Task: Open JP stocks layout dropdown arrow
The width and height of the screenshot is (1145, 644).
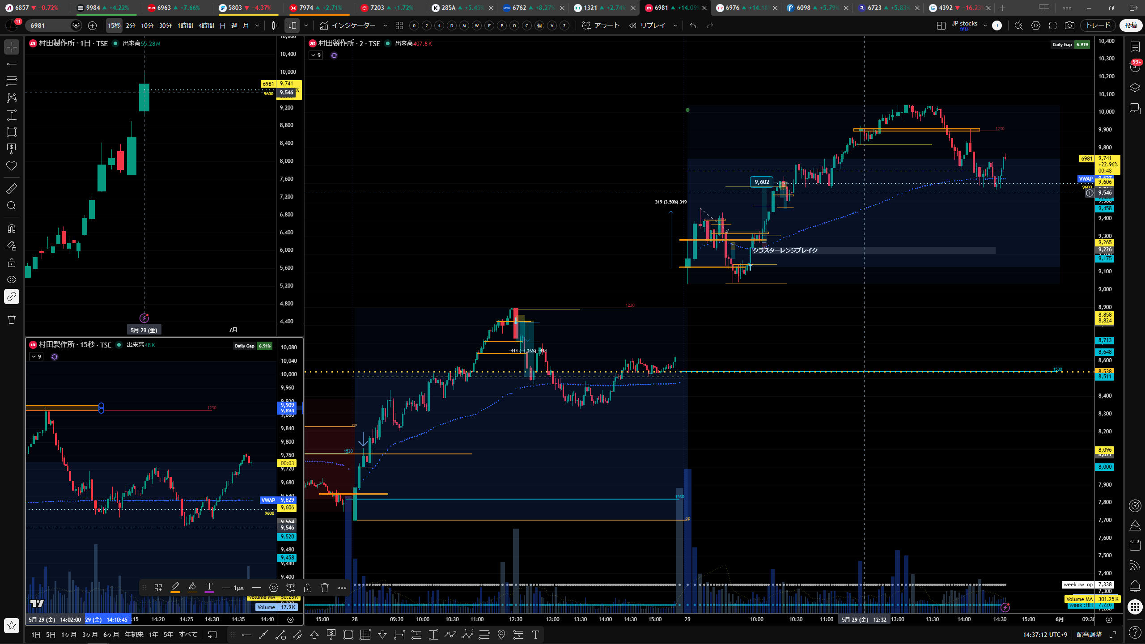Action: pos(985,25)
